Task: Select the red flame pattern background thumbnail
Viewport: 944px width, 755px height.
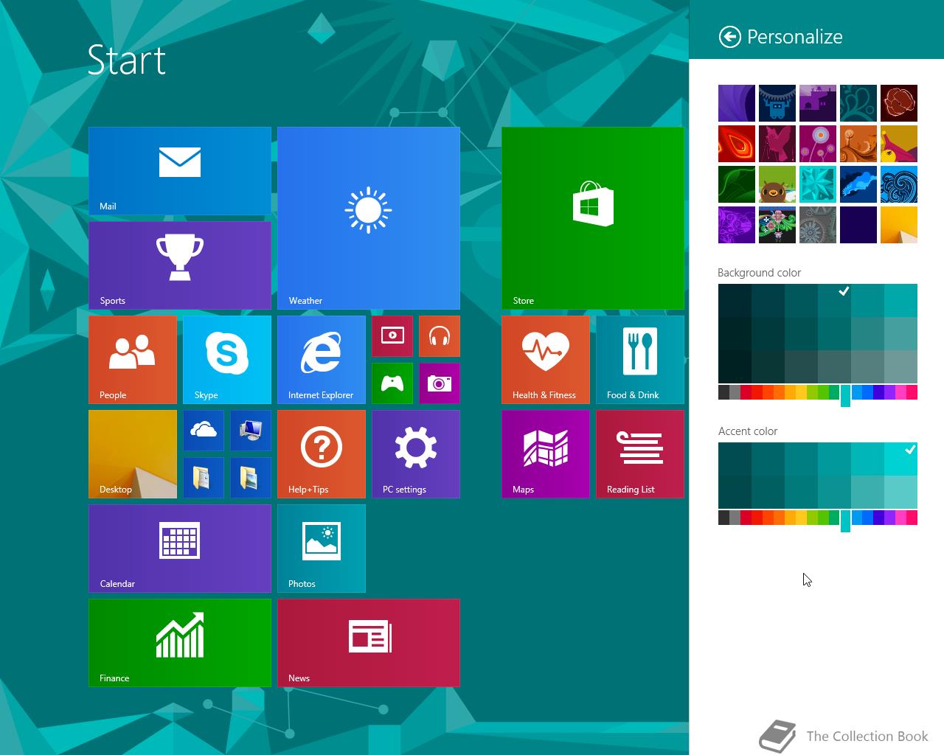Action: [x=737, y=144]
